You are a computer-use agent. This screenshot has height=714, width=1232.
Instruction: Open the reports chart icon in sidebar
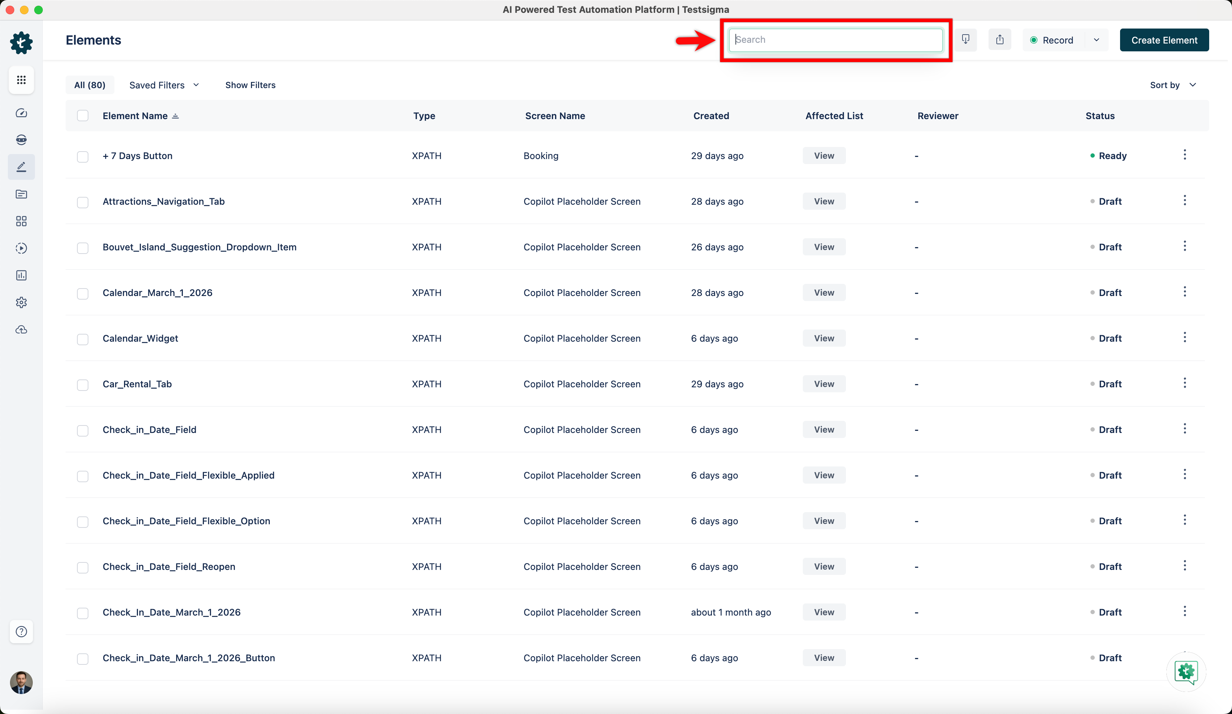(x=21, y=275)
